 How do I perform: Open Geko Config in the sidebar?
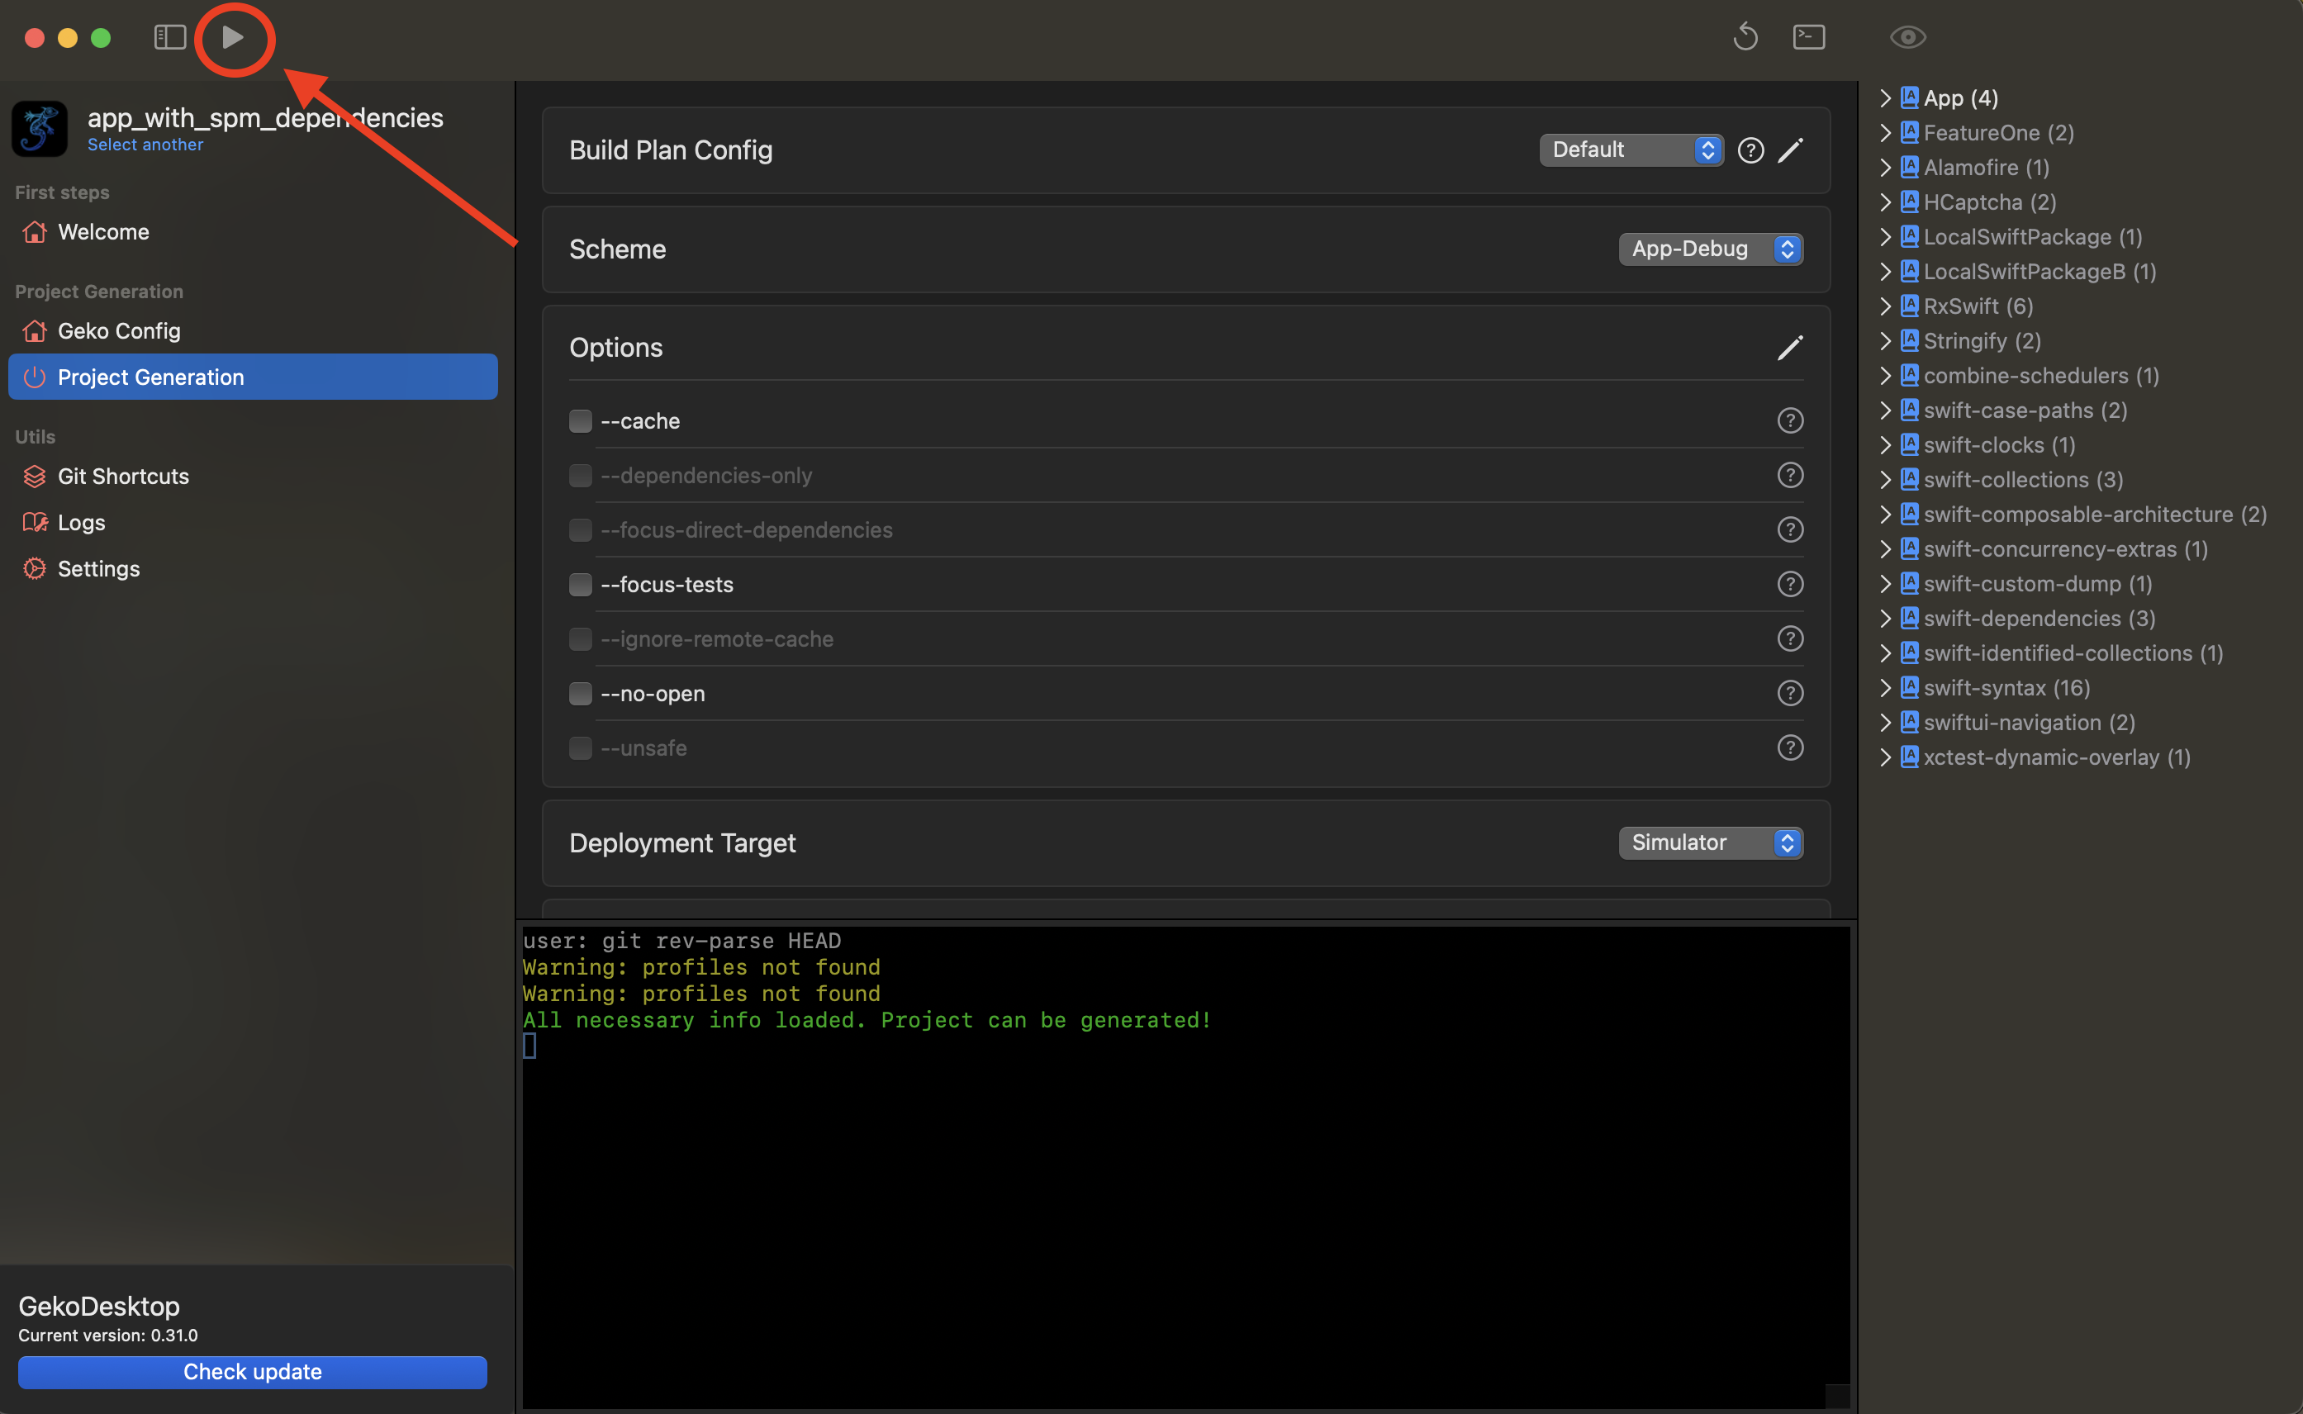[x=119, y=331]
